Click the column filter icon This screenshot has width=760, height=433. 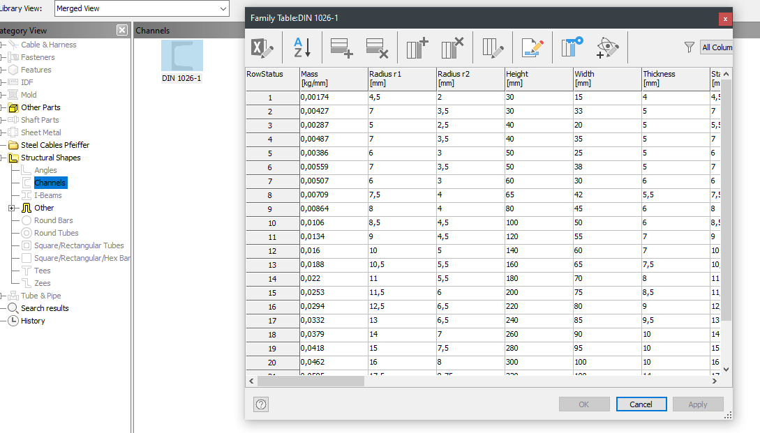[689, 47]
